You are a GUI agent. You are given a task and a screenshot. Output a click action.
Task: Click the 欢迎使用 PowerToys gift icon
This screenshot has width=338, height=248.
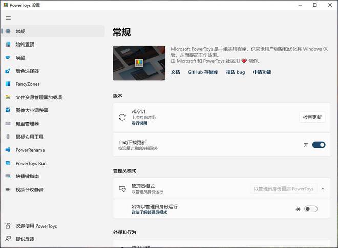(x=8, y=226)
